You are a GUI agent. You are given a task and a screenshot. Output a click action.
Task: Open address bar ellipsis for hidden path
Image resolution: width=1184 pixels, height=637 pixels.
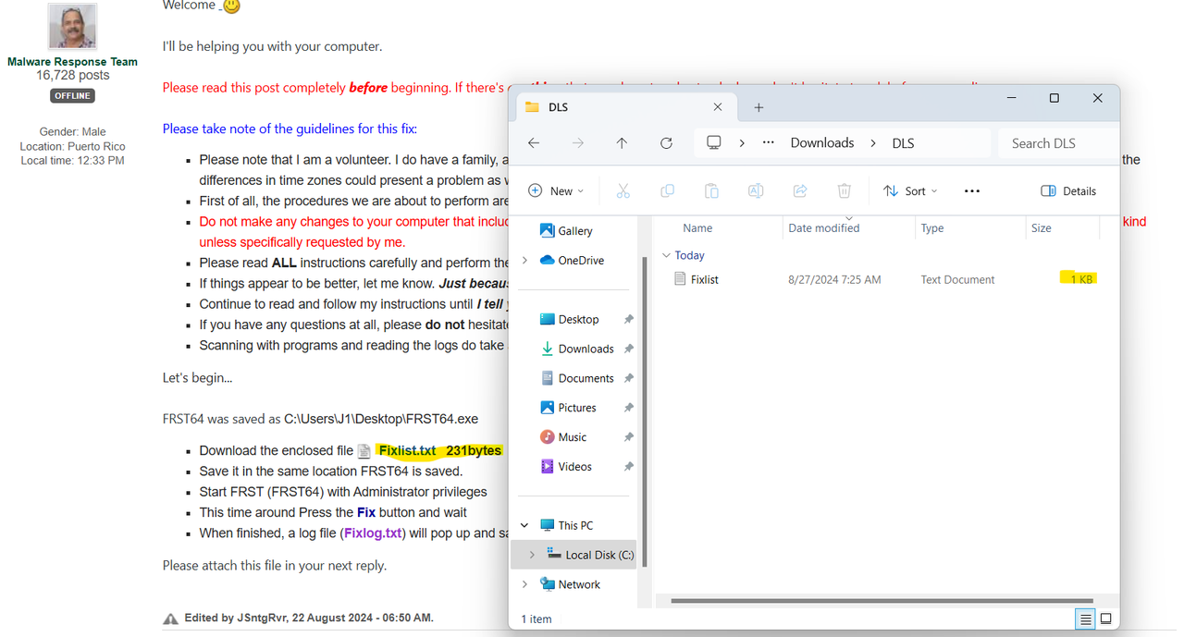click(x=769, y=143)
